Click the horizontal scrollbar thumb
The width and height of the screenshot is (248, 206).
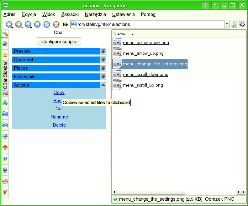point(151,192)
